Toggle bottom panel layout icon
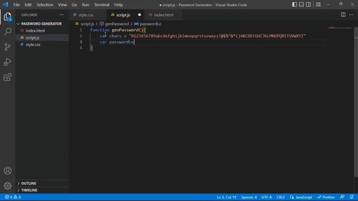The width and height of the screenshot is (358, 201). (302, 4)
